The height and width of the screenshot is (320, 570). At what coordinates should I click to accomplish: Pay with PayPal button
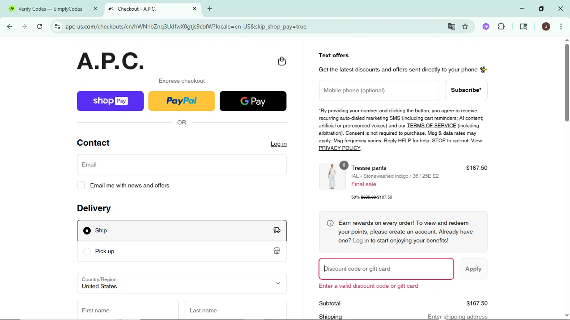click(x=182, y=101)
